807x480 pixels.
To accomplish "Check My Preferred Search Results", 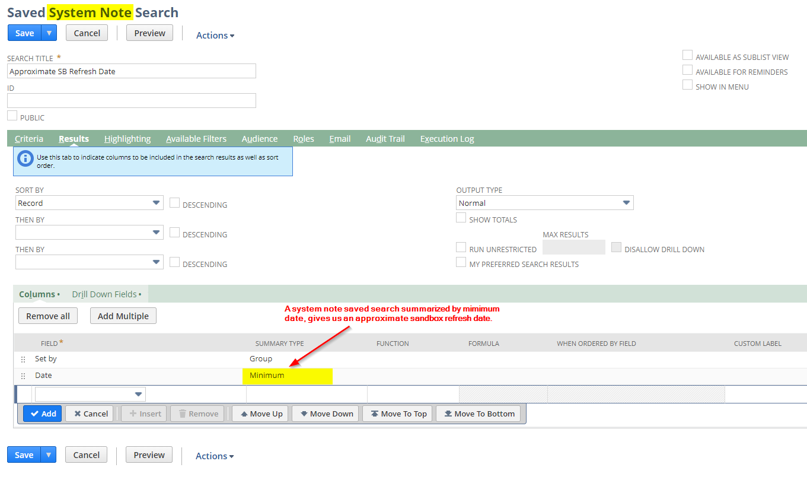I will (461, 262).
